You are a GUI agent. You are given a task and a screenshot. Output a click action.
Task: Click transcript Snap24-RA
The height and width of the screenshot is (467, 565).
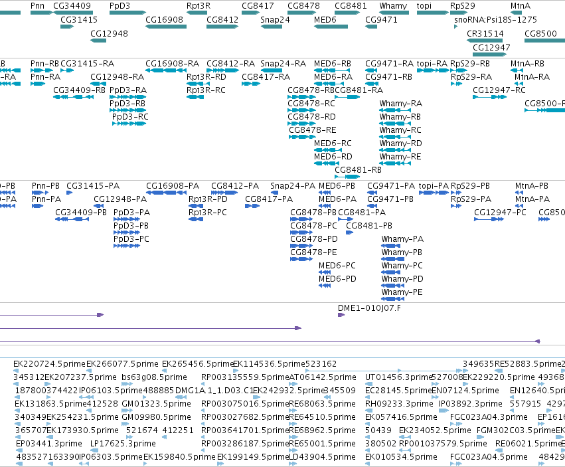pos(272,70)
